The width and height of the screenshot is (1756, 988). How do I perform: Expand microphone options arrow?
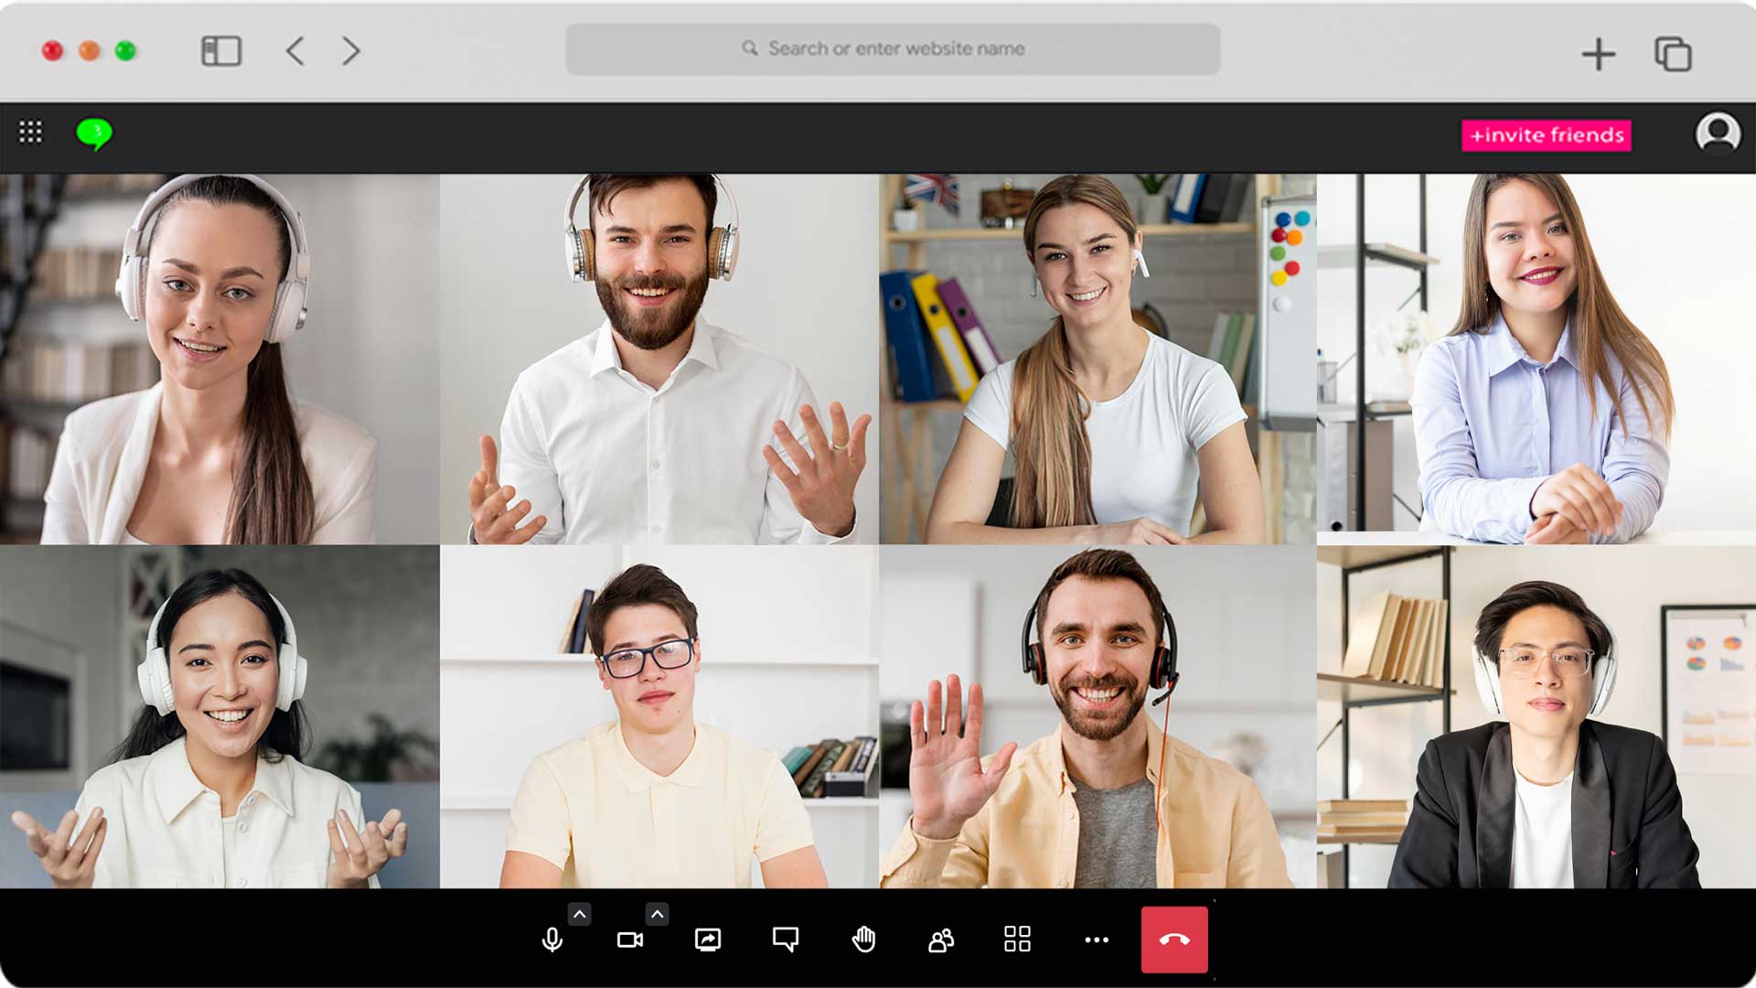click(x=580, y=914)
